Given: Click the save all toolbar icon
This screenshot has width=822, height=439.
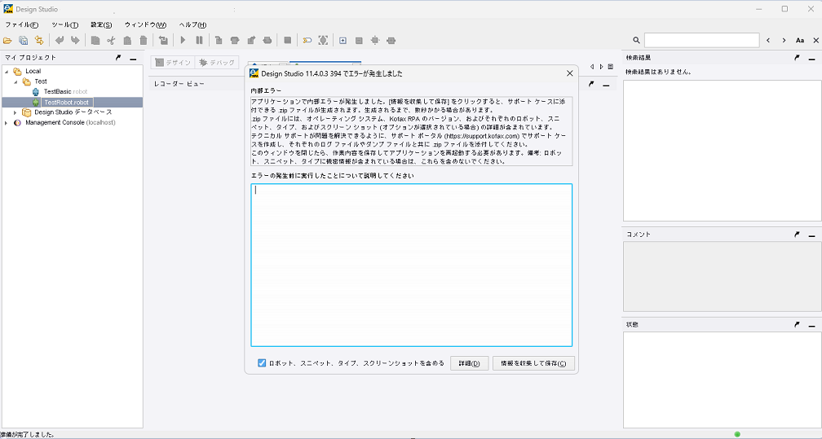Looking at the screenshot, I should click(23, 41).
